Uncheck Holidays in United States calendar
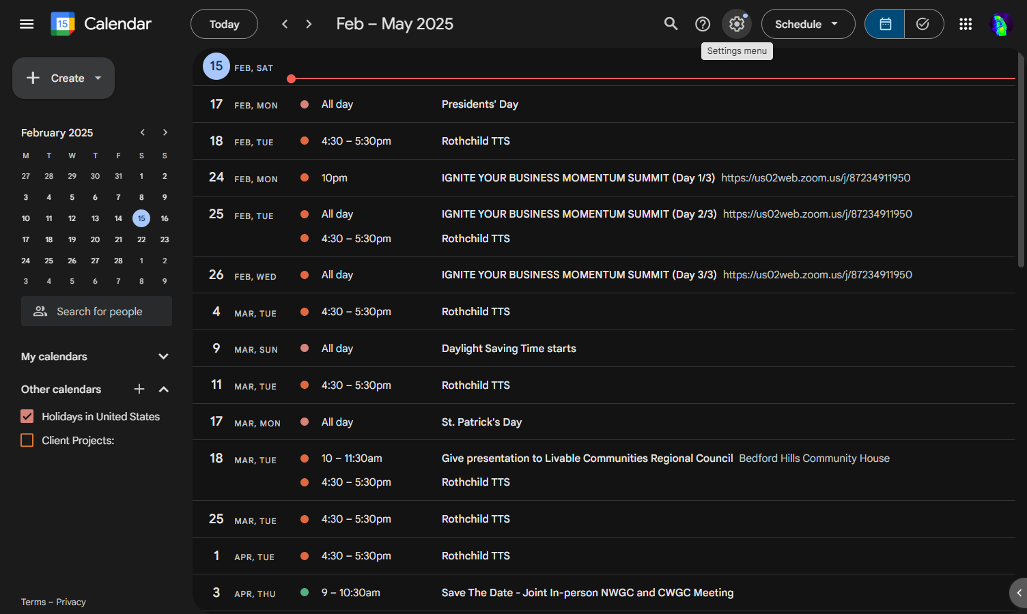 click(x=27, y=416)
